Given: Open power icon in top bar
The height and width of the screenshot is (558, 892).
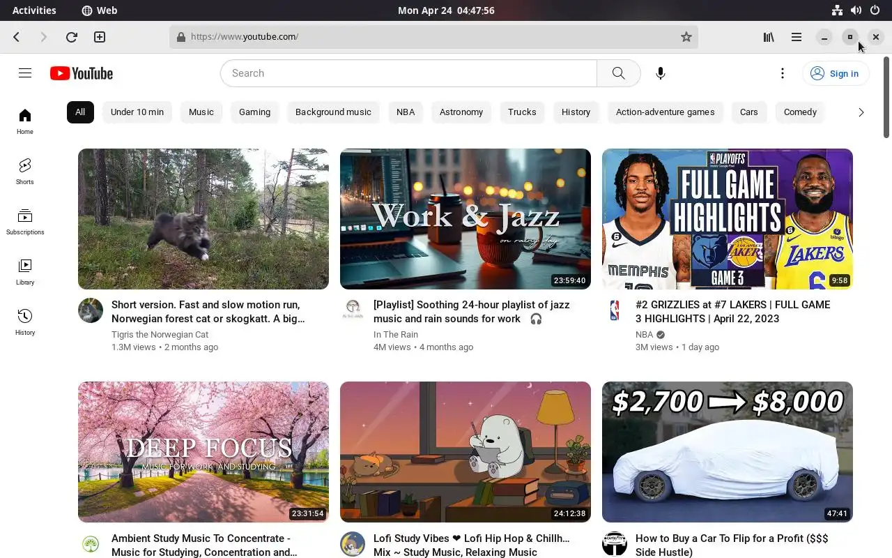Looking at the screenshot, I should 875,10.
